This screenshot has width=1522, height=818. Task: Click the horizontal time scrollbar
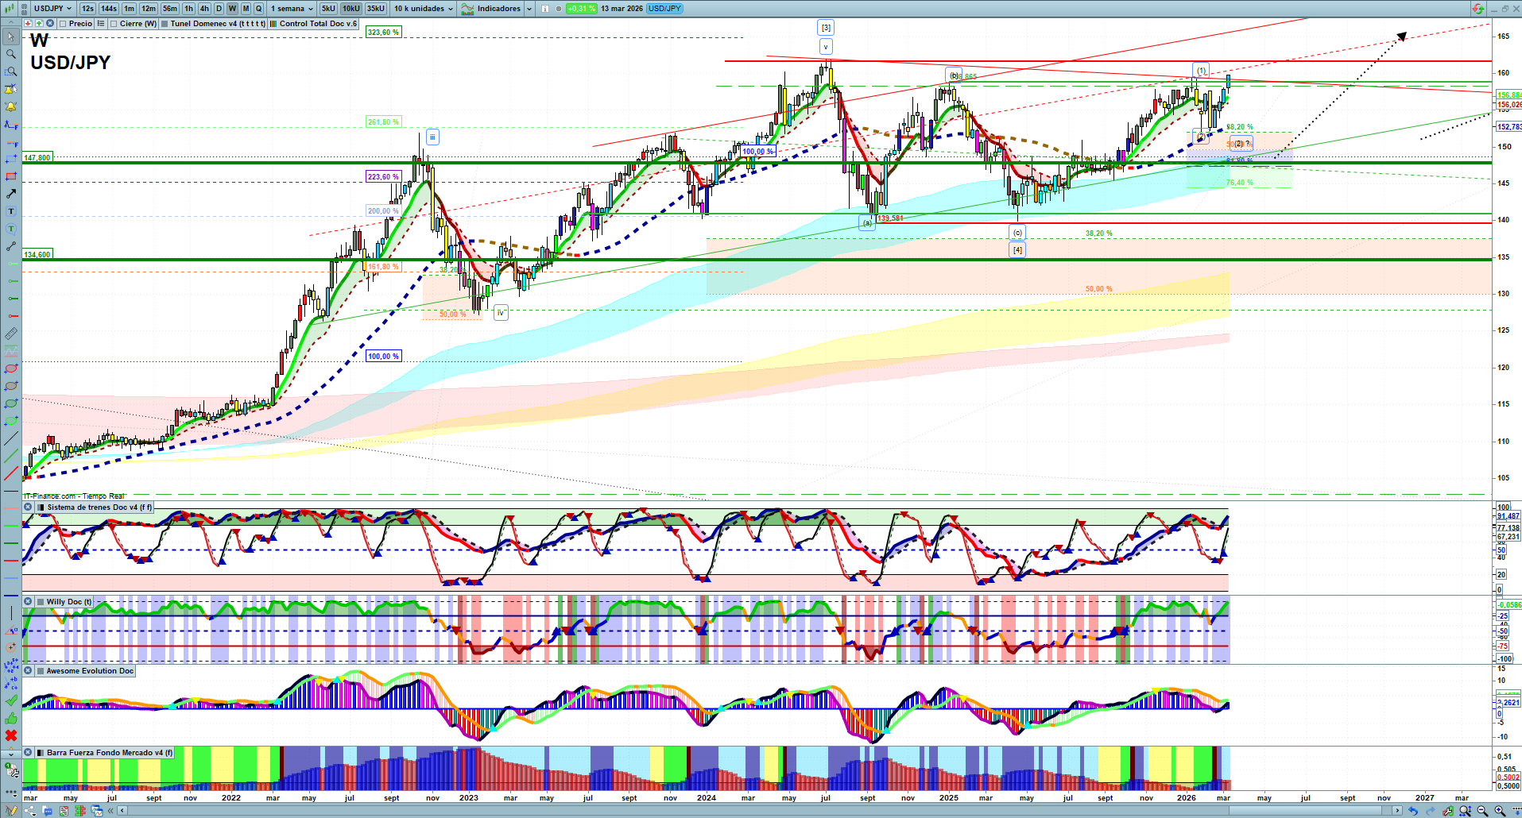point(761,811)
